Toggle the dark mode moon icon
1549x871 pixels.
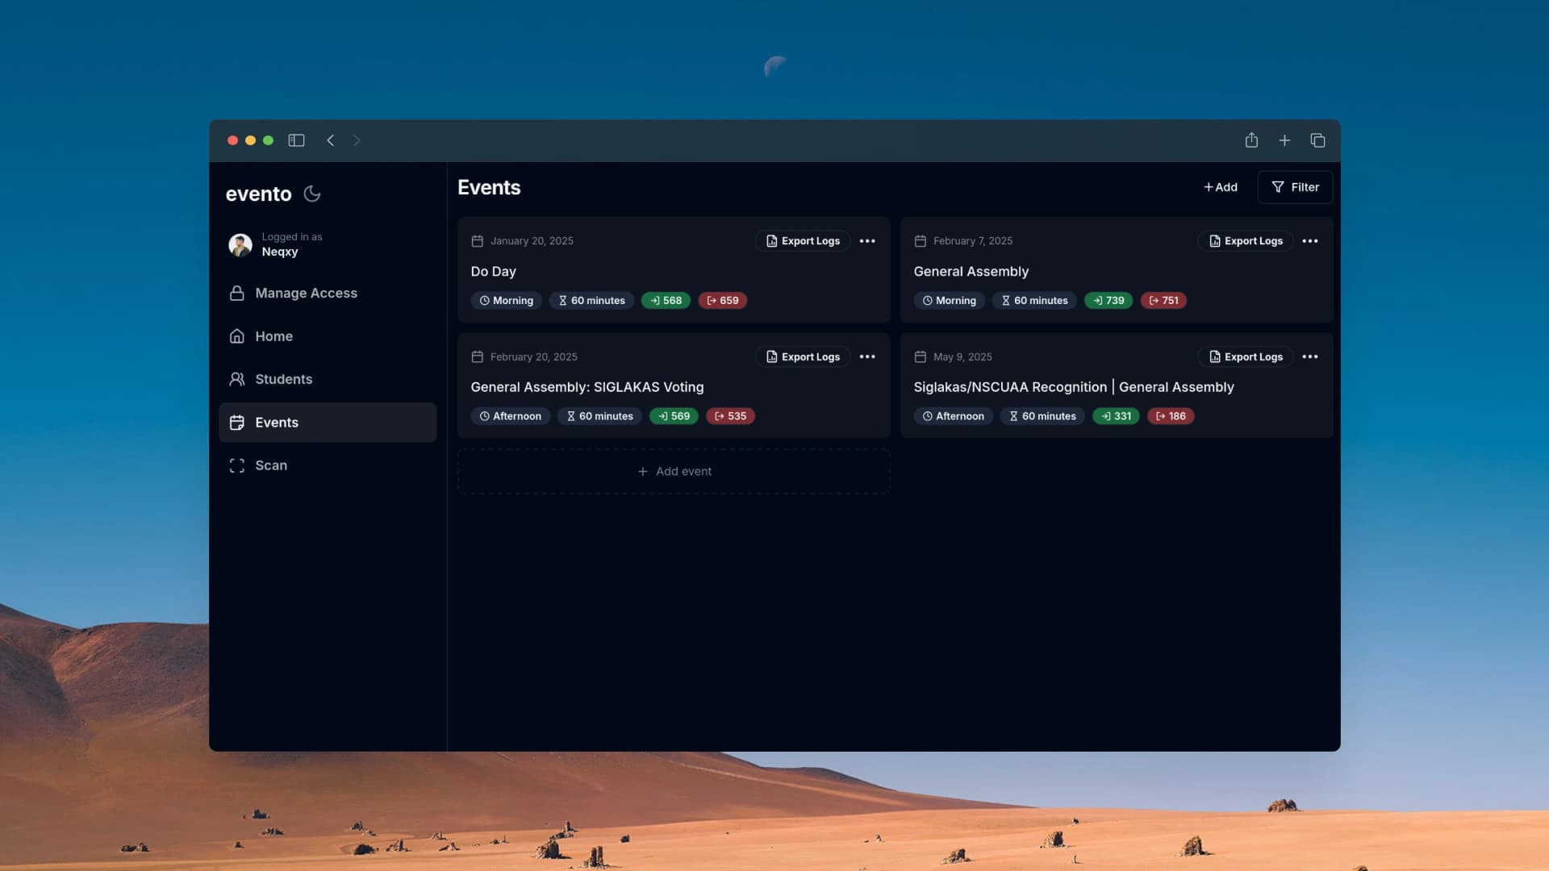coord(312,194)
